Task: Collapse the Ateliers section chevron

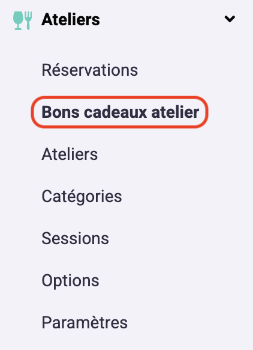Action: tap(230, 19)
